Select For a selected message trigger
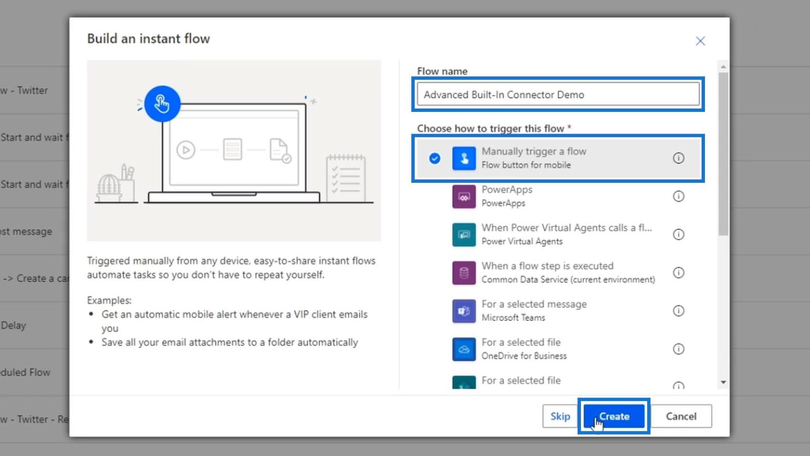810x456 pixels. click(558, 311)
